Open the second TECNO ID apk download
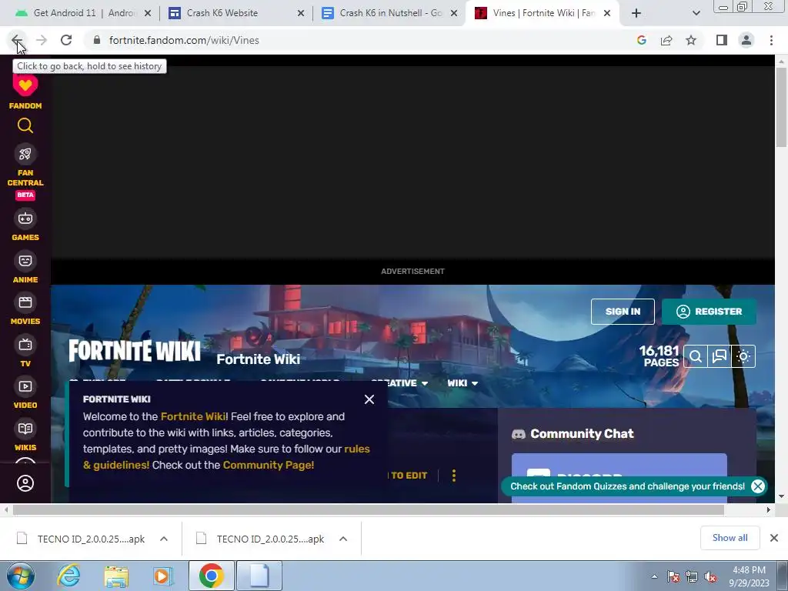This screenshot has height=591, width=788. tap(262, 539)
